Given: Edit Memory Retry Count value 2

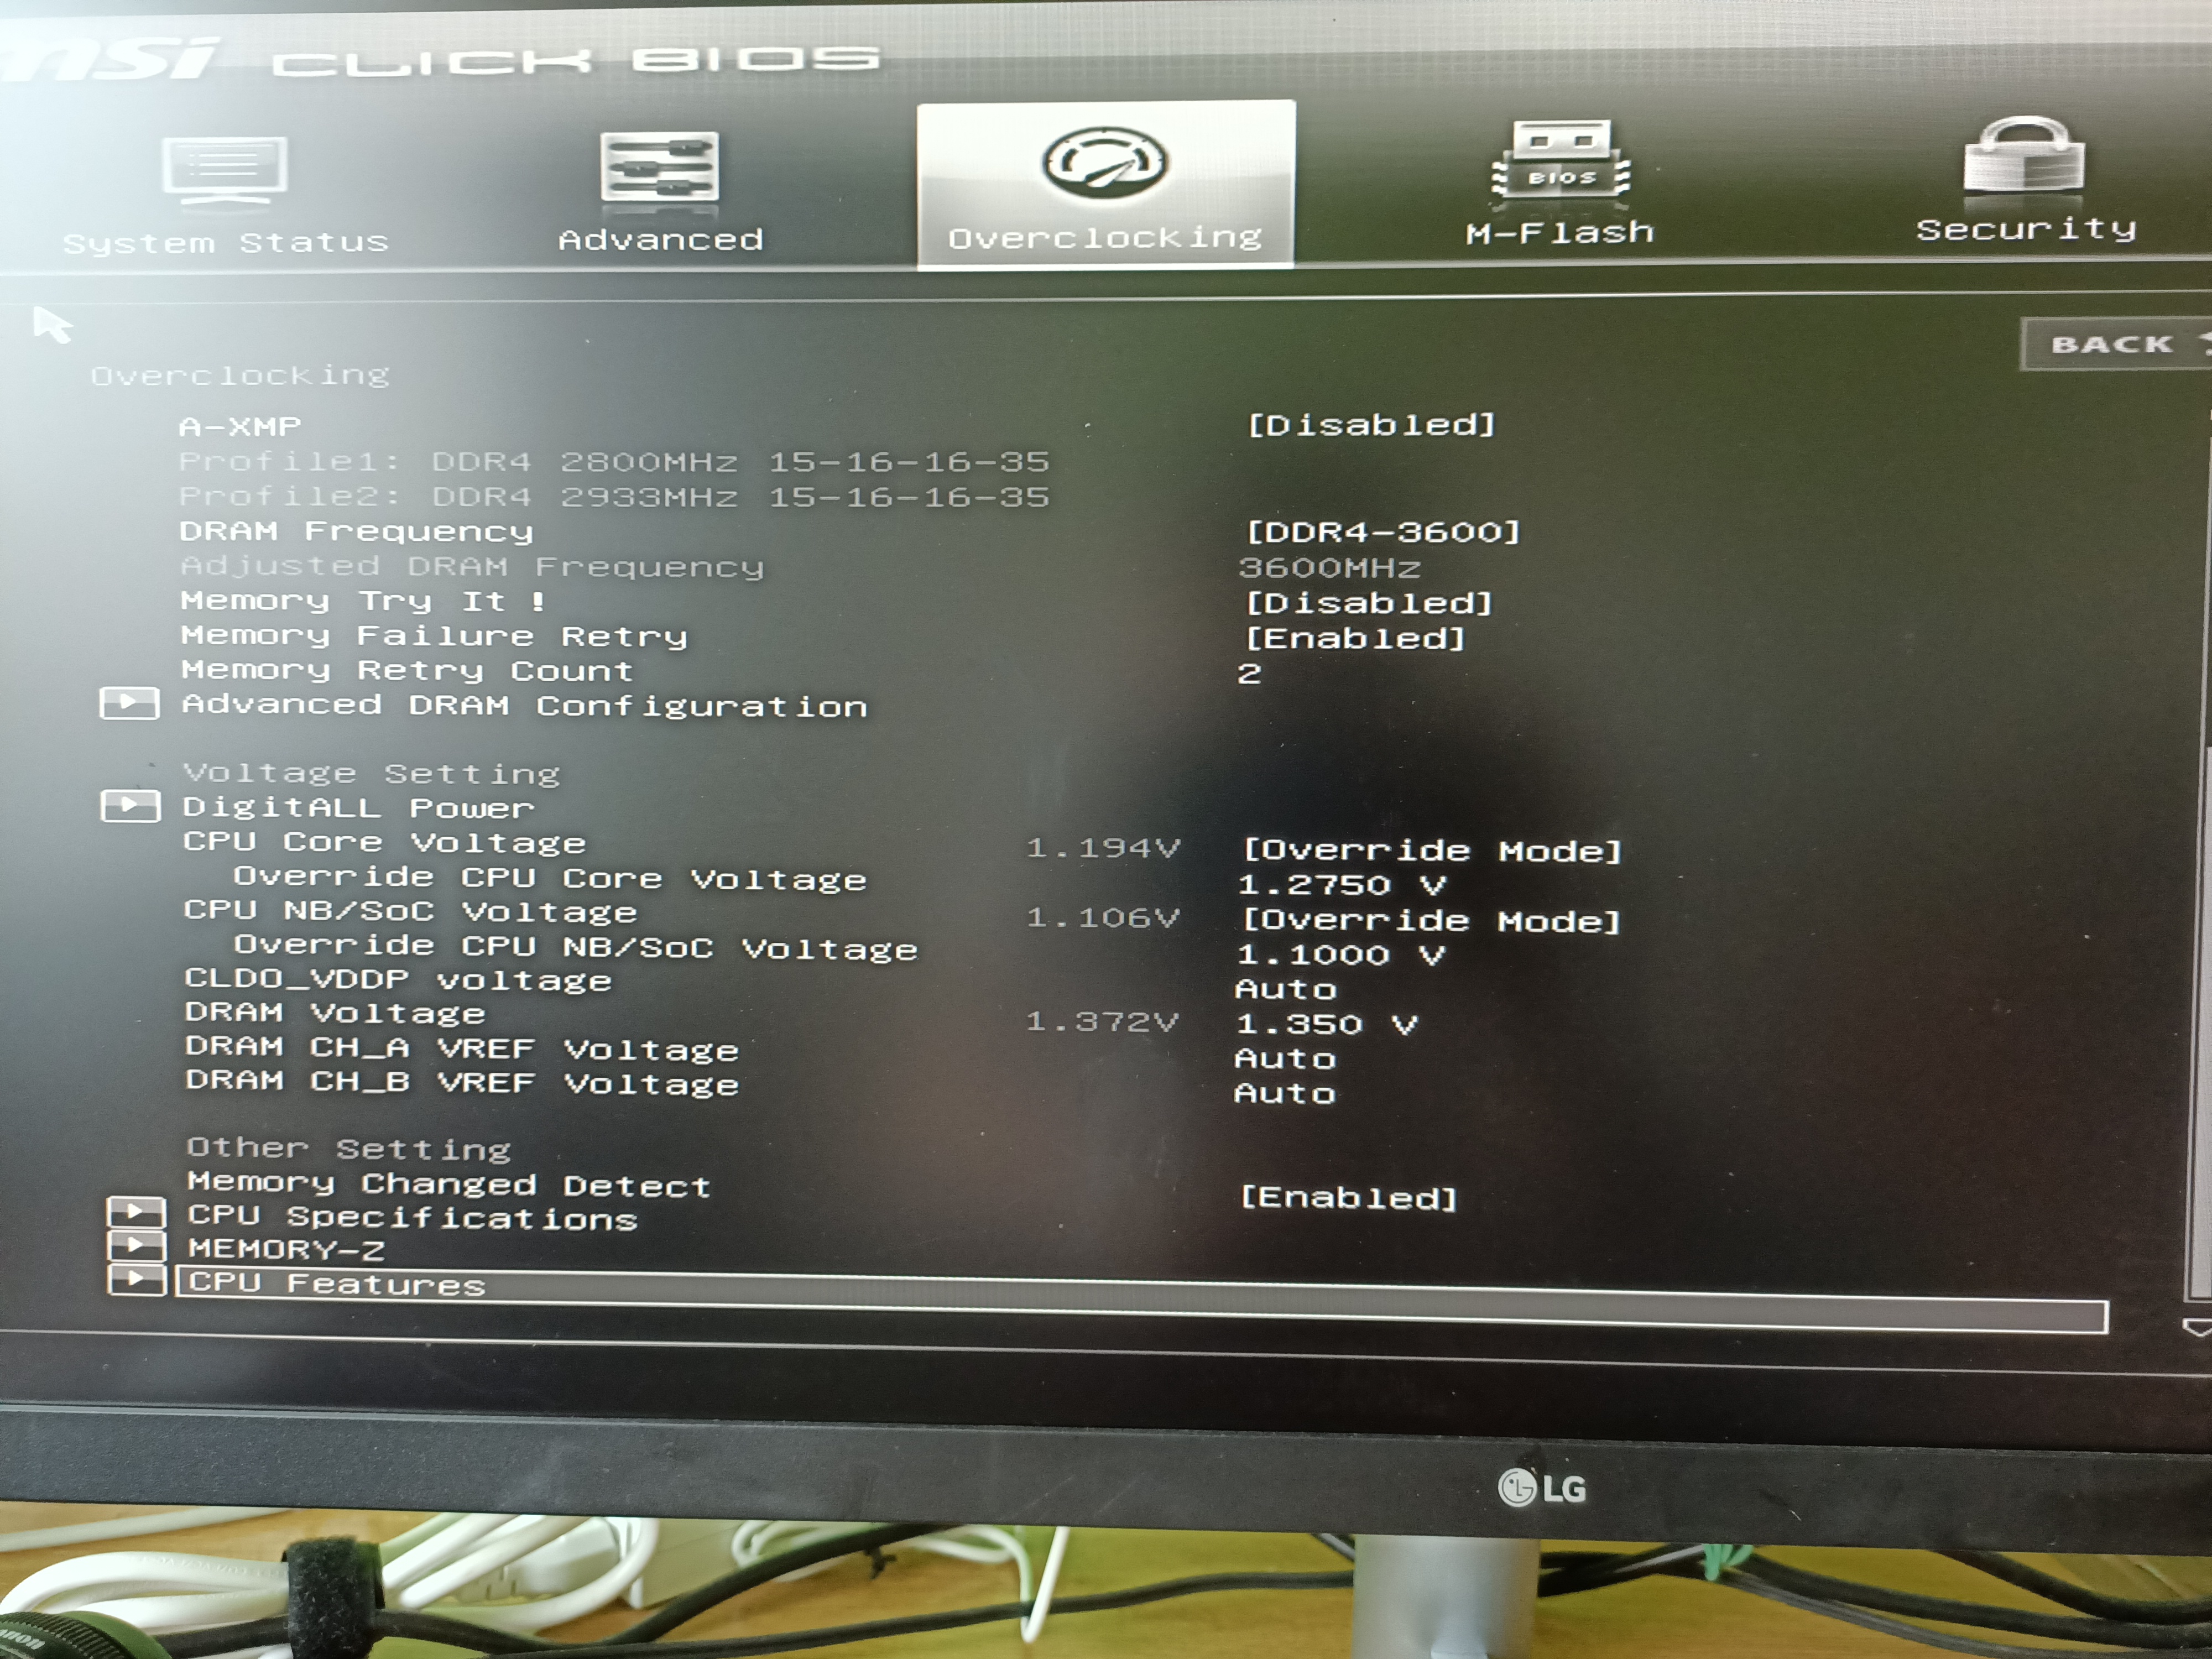Looking at the screenshot, I should click(x=1249, y=673).
